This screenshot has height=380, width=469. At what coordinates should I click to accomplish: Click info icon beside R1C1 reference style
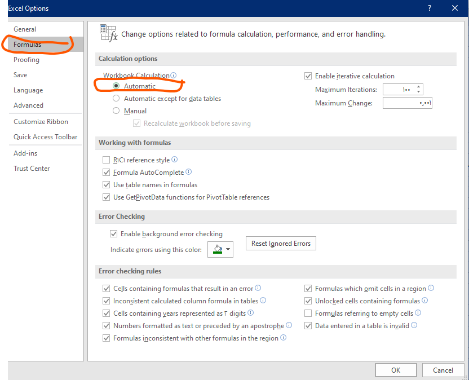(x=174, y=159)
